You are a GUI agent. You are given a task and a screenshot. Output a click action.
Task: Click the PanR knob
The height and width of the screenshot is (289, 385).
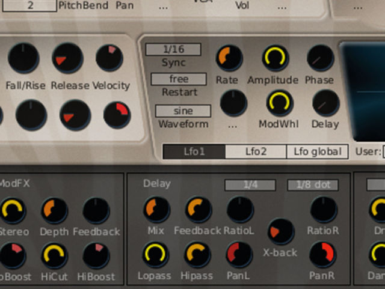[322, 255]
